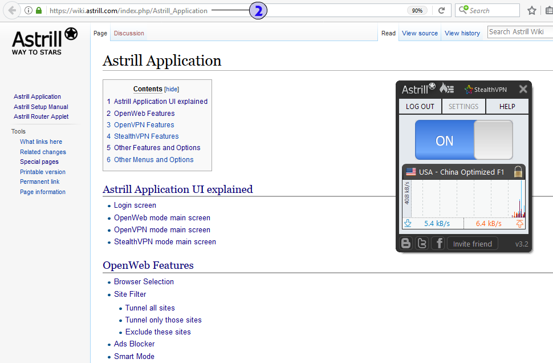553x363 pixels.
Task: Click the green padlock security icon
Action: pyautogui.click(x=39, y=10)
